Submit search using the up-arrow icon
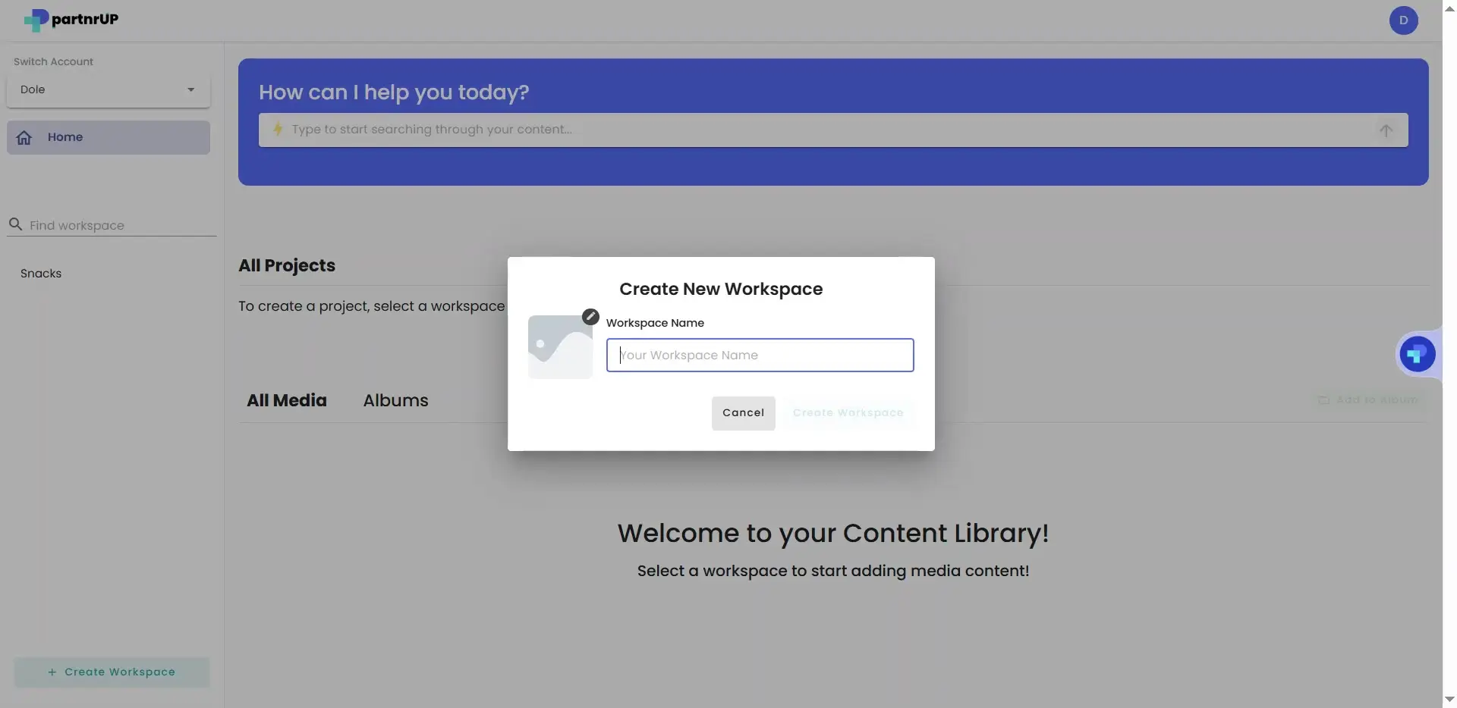The height and width of the screenshot is (708, 1457). point(1386,130)
